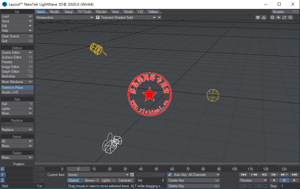
Task: Switch selection mode to Cameras
Action: (x=125, y=180)
